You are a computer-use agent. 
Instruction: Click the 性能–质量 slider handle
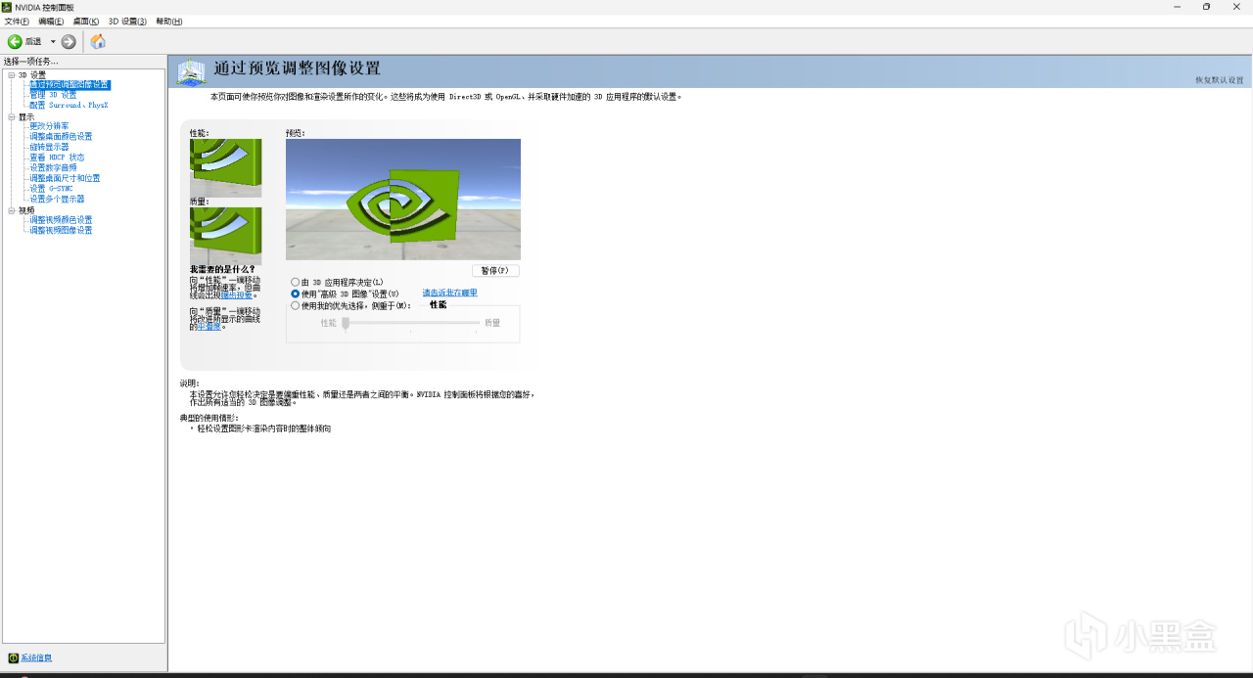tap(346, 323)
